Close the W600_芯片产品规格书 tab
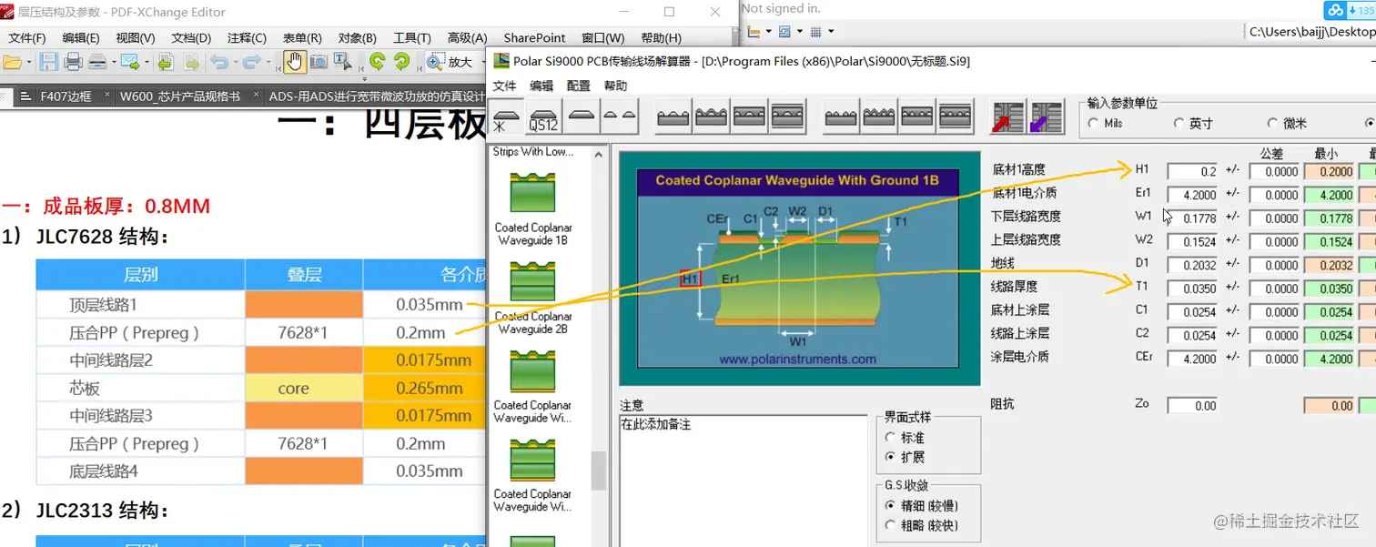The height and width of the screenshot is (547, 1376). [256, 95]
